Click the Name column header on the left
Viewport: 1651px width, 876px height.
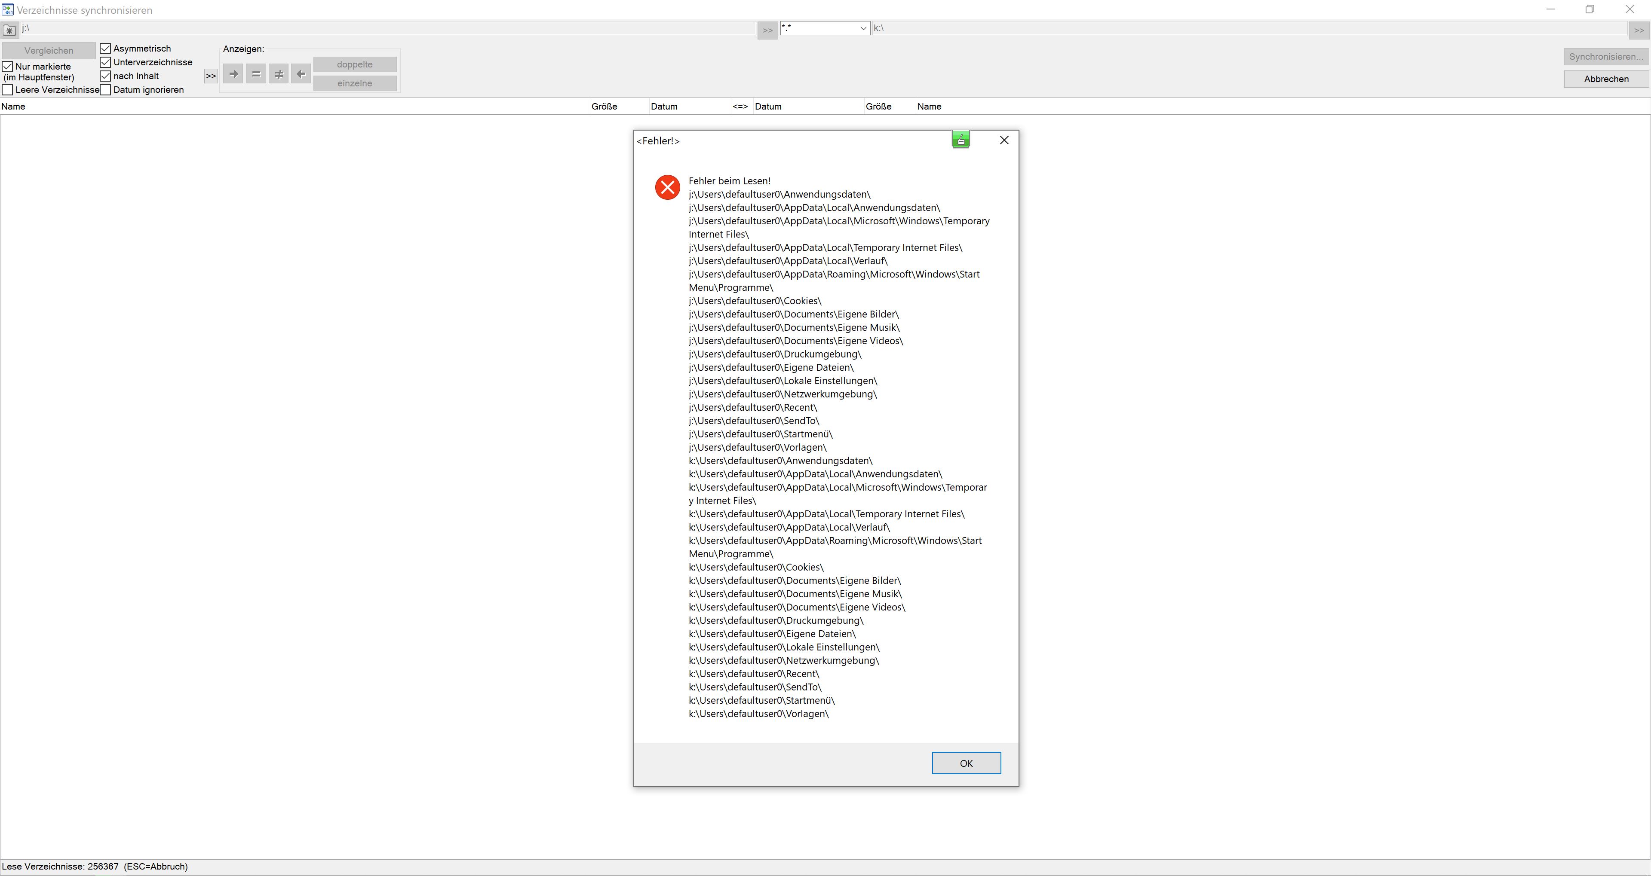coord(13,106)
